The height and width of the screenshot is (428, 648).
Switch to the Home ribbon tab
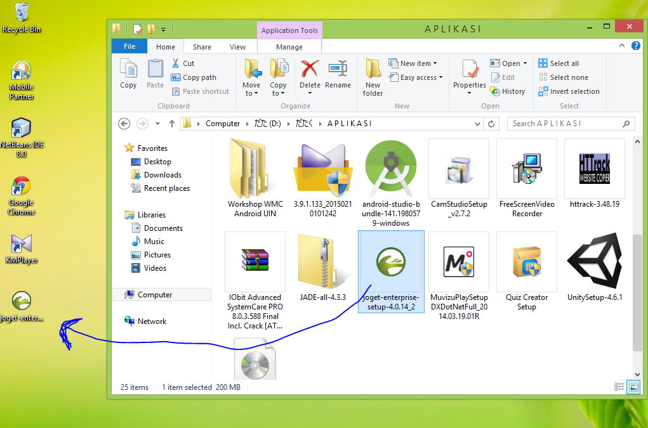pos(165,47)
